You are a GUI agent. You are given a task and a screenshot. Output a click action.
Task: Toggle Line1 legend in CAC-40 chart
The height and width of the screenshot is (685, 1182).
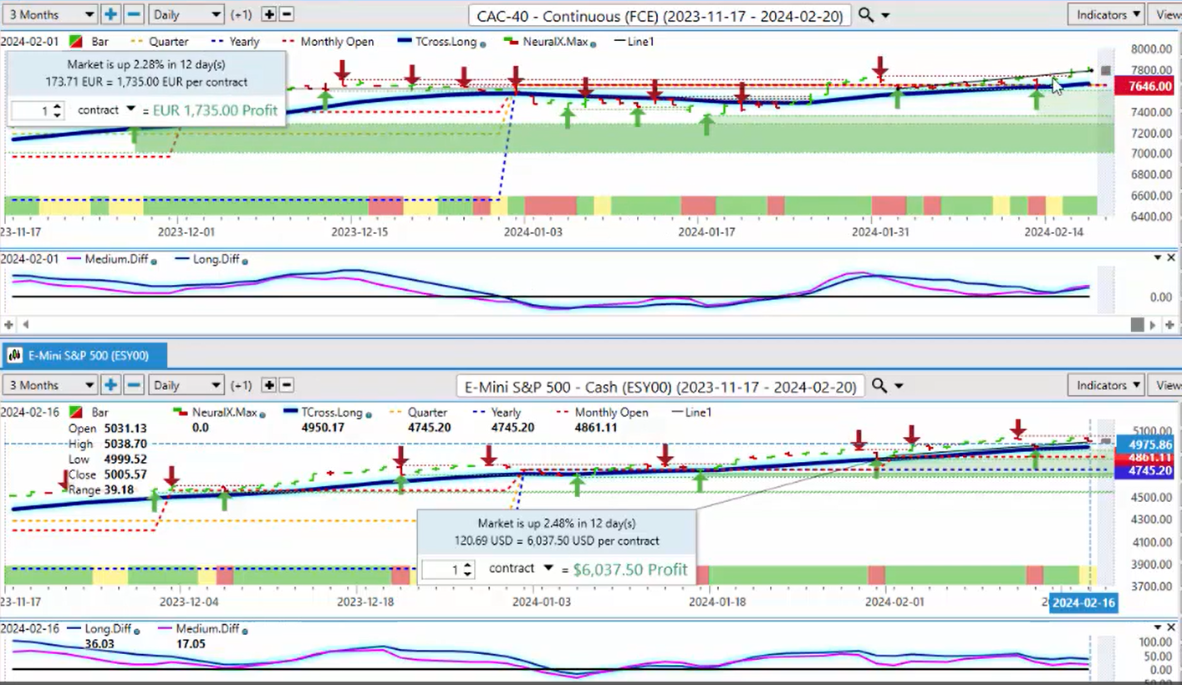634,41
